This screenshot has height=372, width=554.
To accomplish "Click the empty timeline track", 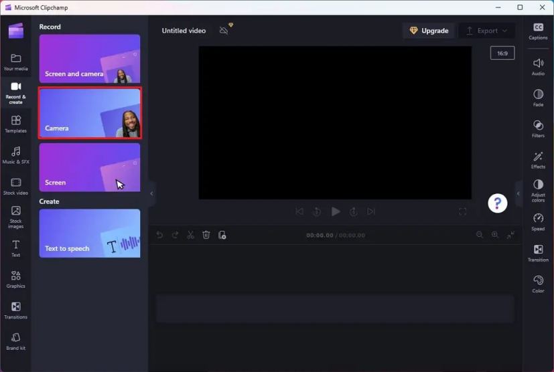I will (x=334, y=309).
